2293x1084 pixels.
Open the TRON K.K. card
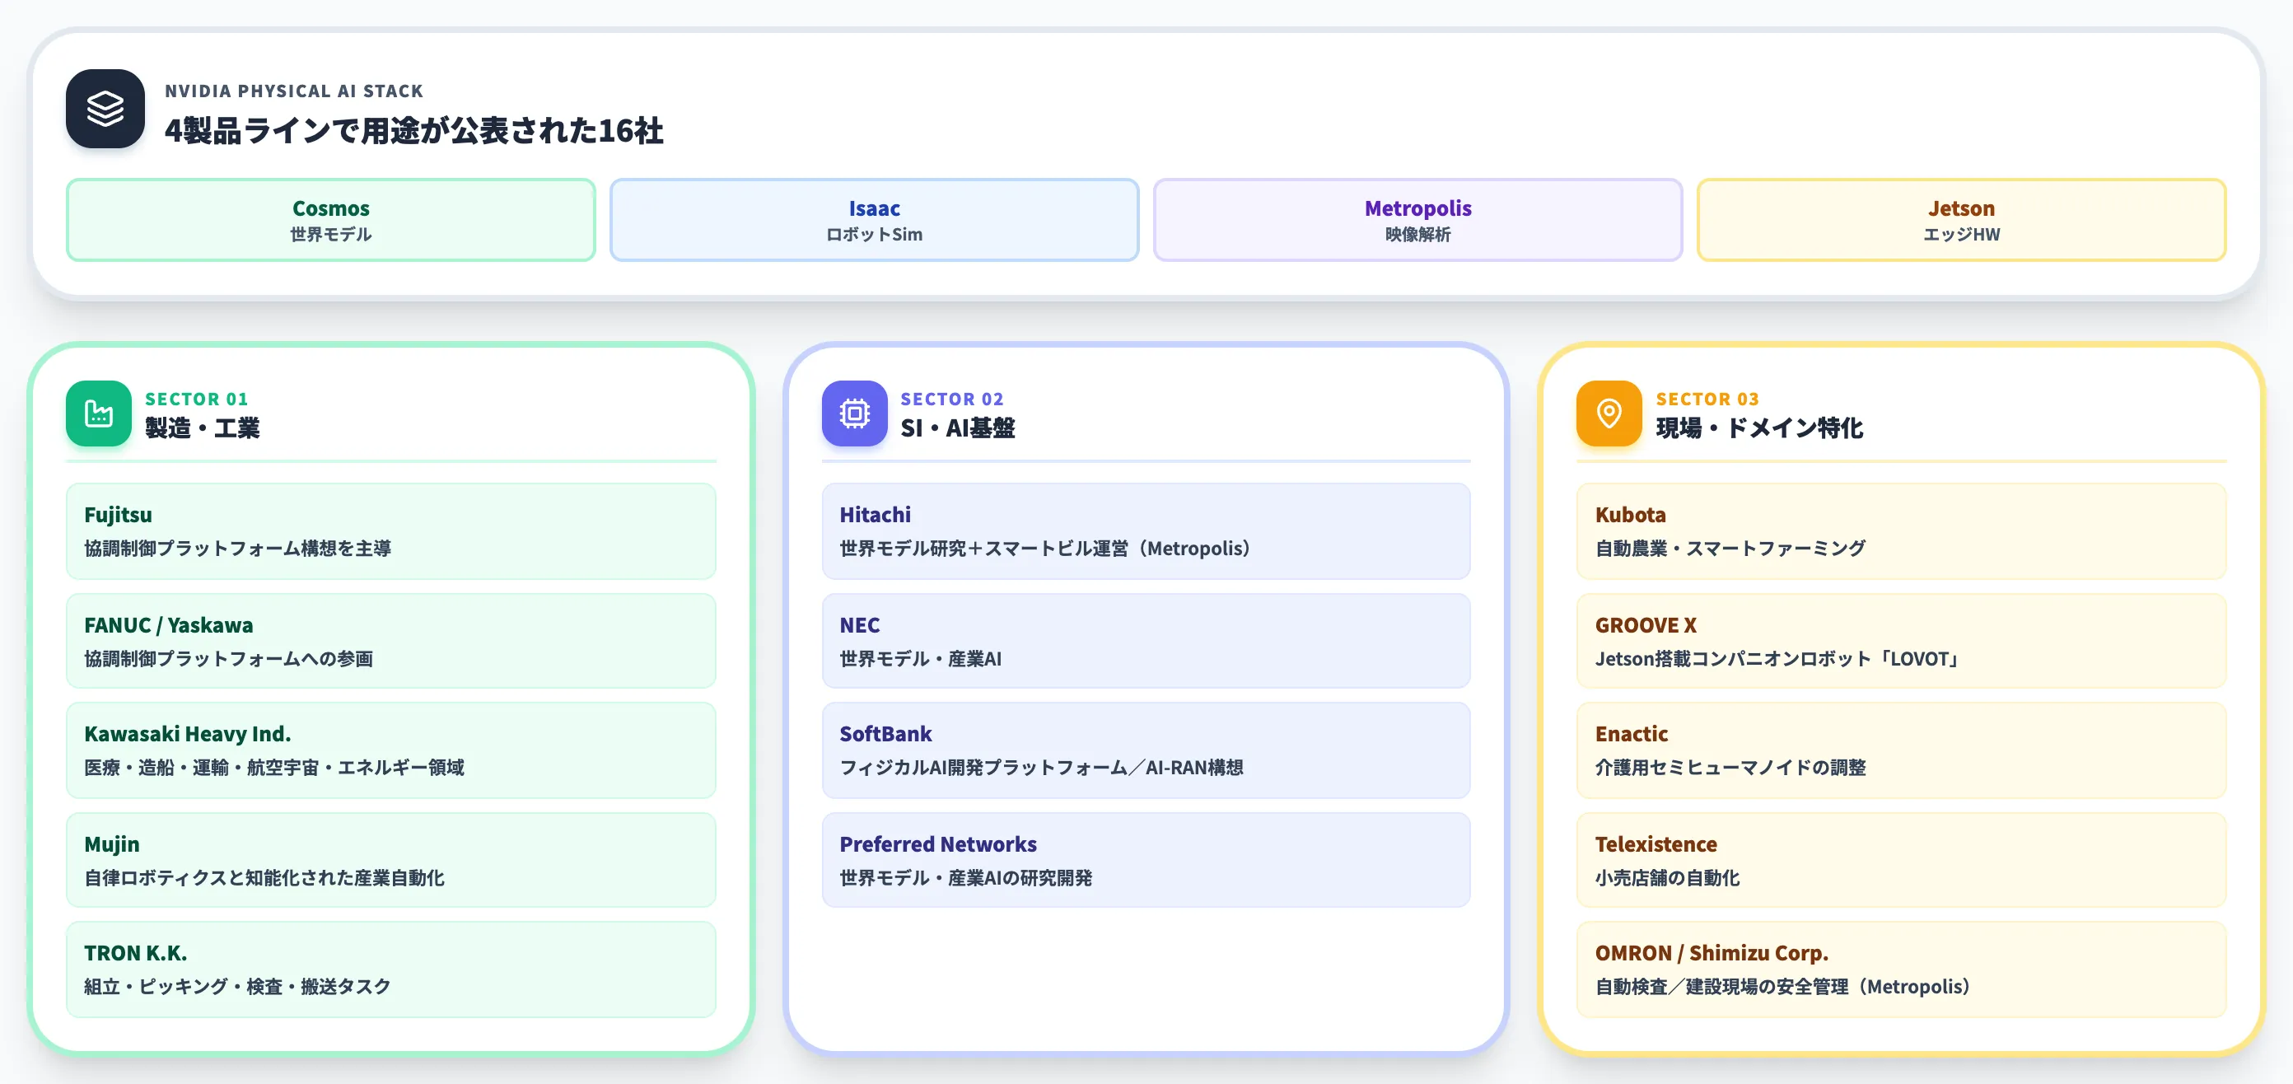[x=390, y=970]
